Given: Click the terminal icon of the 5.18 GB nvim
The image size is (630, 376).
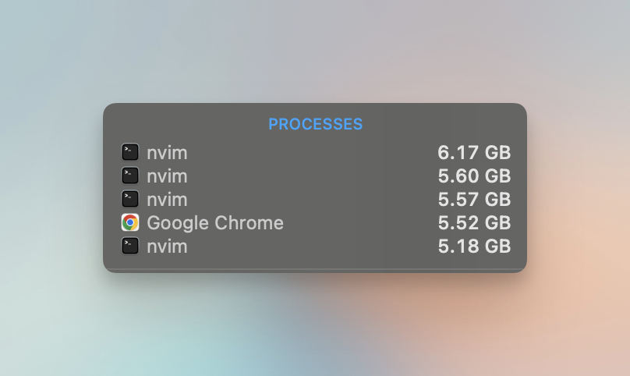Looking at the screenshot, I should [130, 247].
